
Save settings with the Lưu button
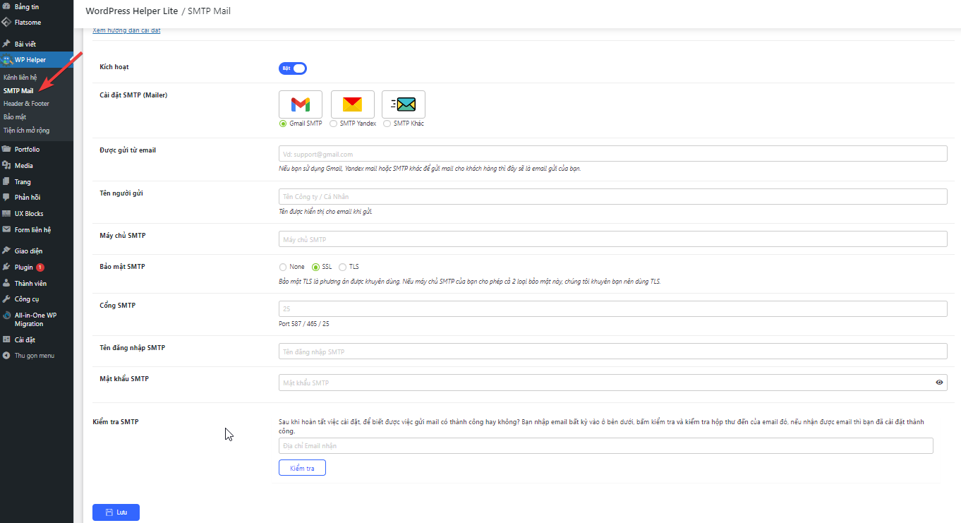116,512
